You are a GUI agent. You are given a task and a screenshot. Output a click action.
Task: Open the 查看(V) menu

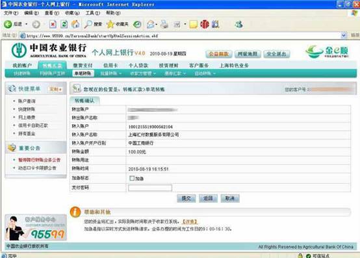click(x=51, y=13)
